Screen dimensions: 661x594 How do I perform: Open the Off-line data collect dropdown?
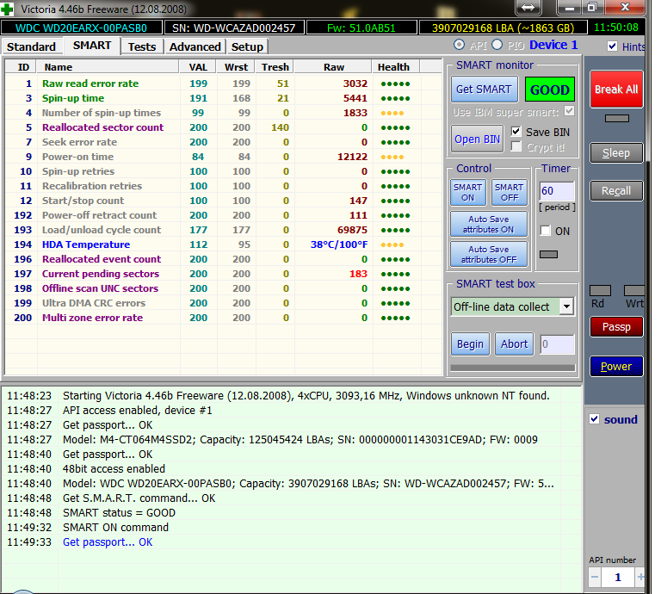point(566,306)
